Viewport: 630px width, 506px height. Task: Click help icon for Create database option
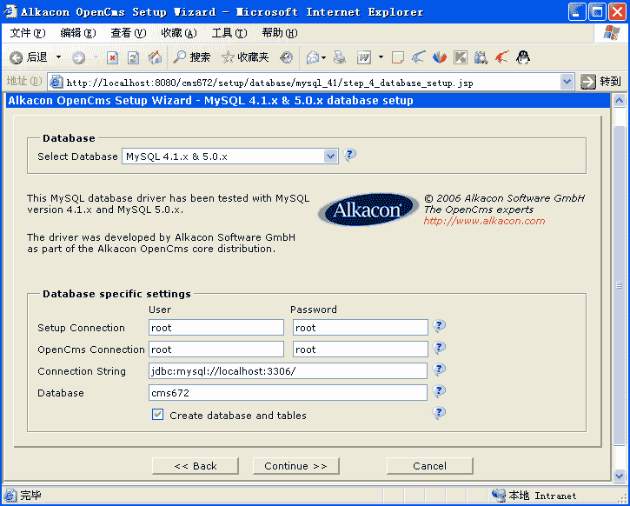pyautogui.click(x=439, y=413)
